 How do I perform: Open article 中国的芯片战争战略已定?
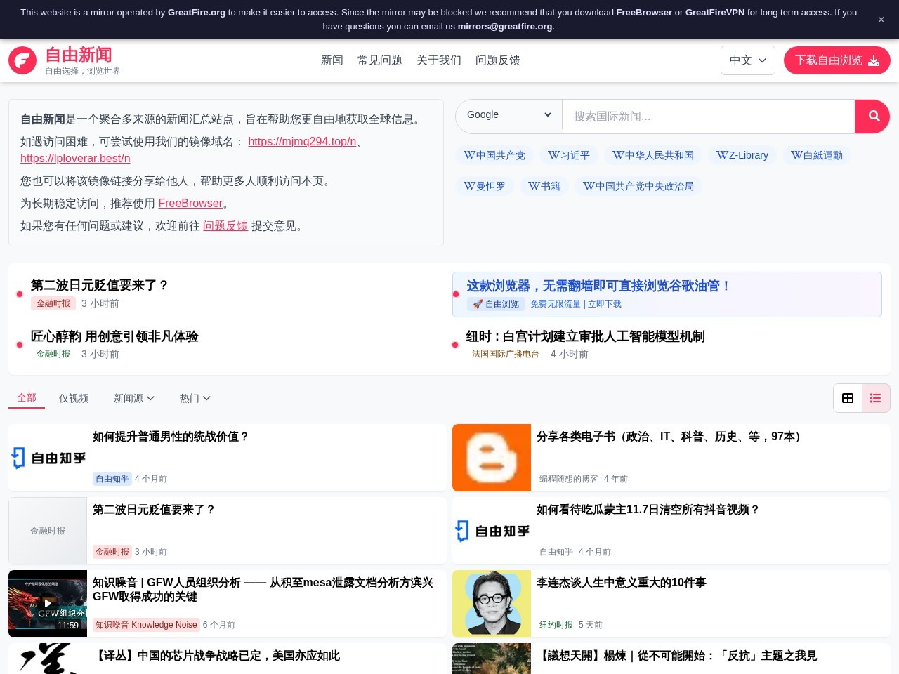tap(216, 656)
